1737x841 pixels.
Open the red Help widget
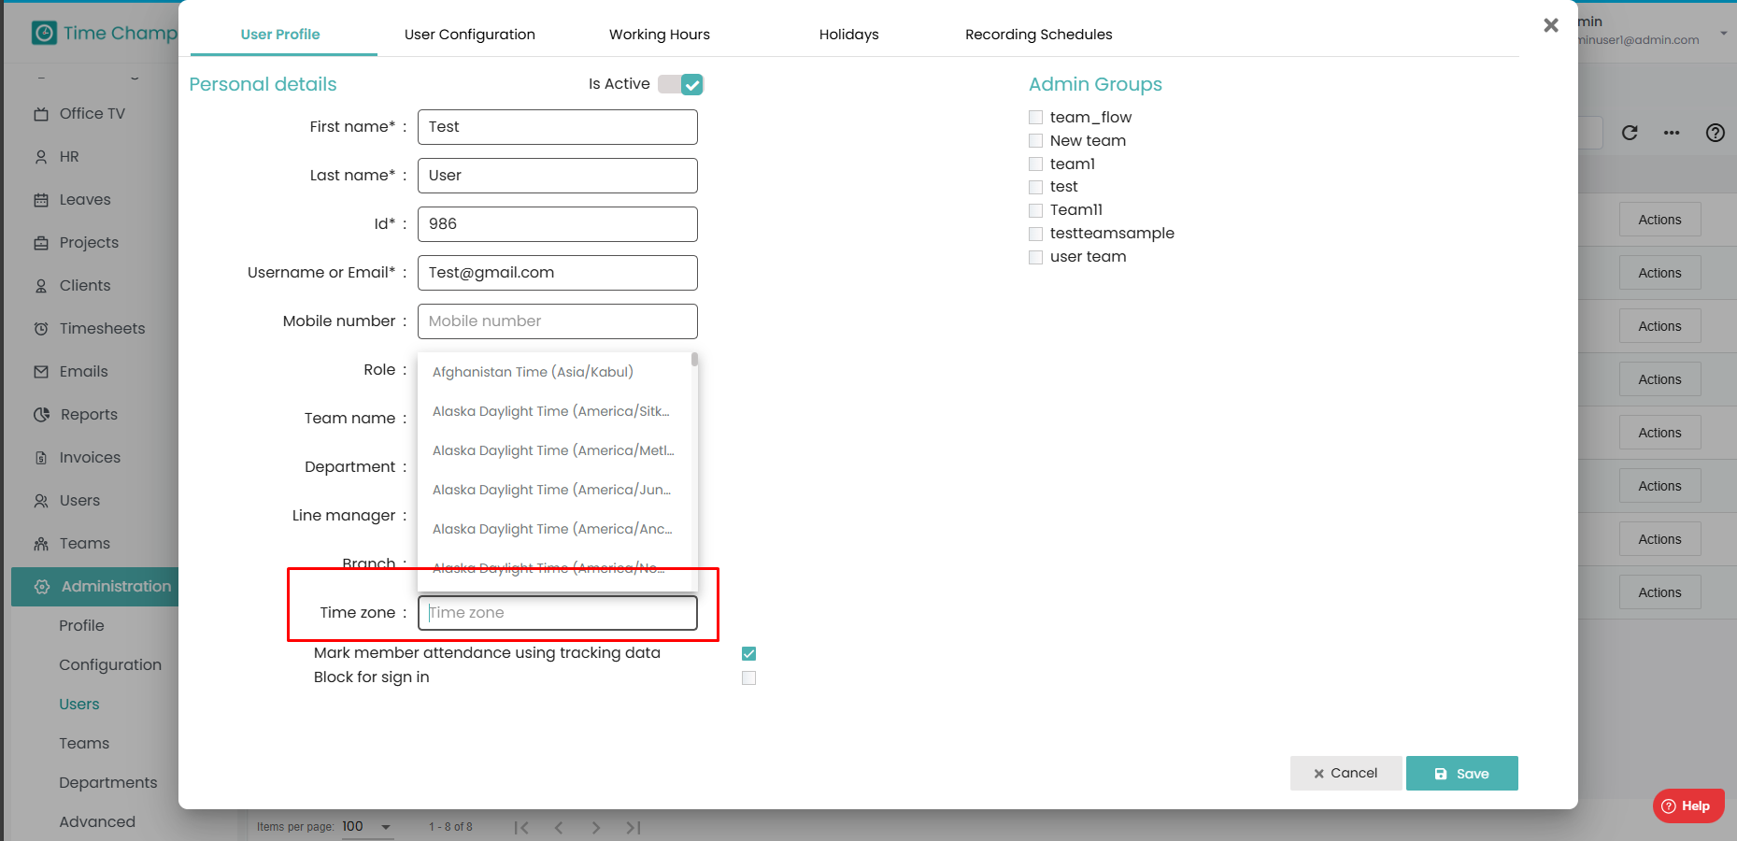click(x=1688, y=805)
